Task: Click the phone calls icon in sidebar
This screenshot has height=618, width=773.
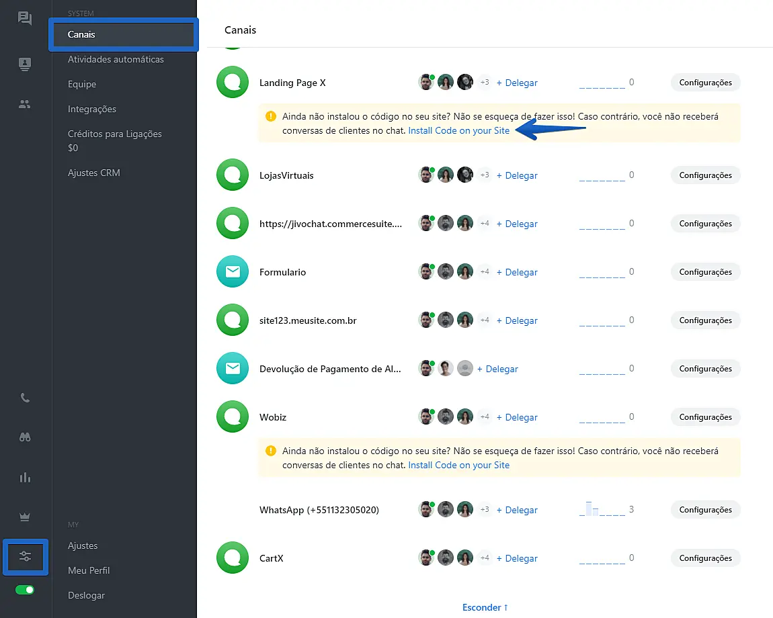Action: (x=25, y=398)
